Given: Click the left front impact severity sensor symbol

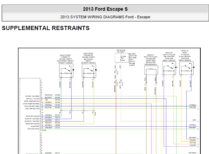Looking at the screenshot, I should (89, 71).
